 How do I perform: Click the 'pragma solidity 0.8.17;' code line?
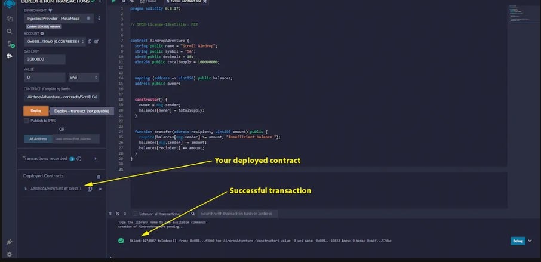[155, 8]
